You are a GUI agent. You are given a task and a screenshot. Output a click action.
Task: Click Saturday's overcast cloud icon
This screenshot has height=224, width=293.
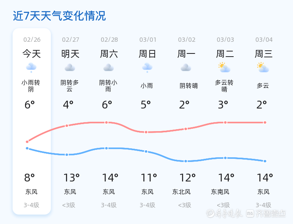pos(109,68)
